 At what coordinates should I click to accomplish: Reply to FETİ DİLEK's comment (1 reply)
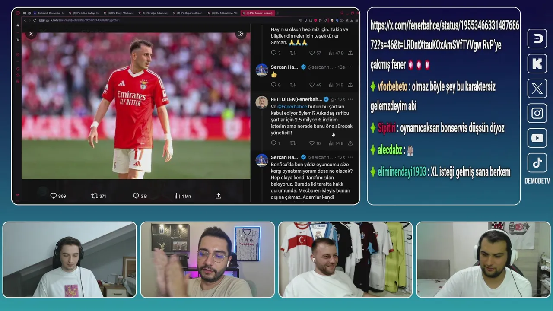tap(275, 143)
